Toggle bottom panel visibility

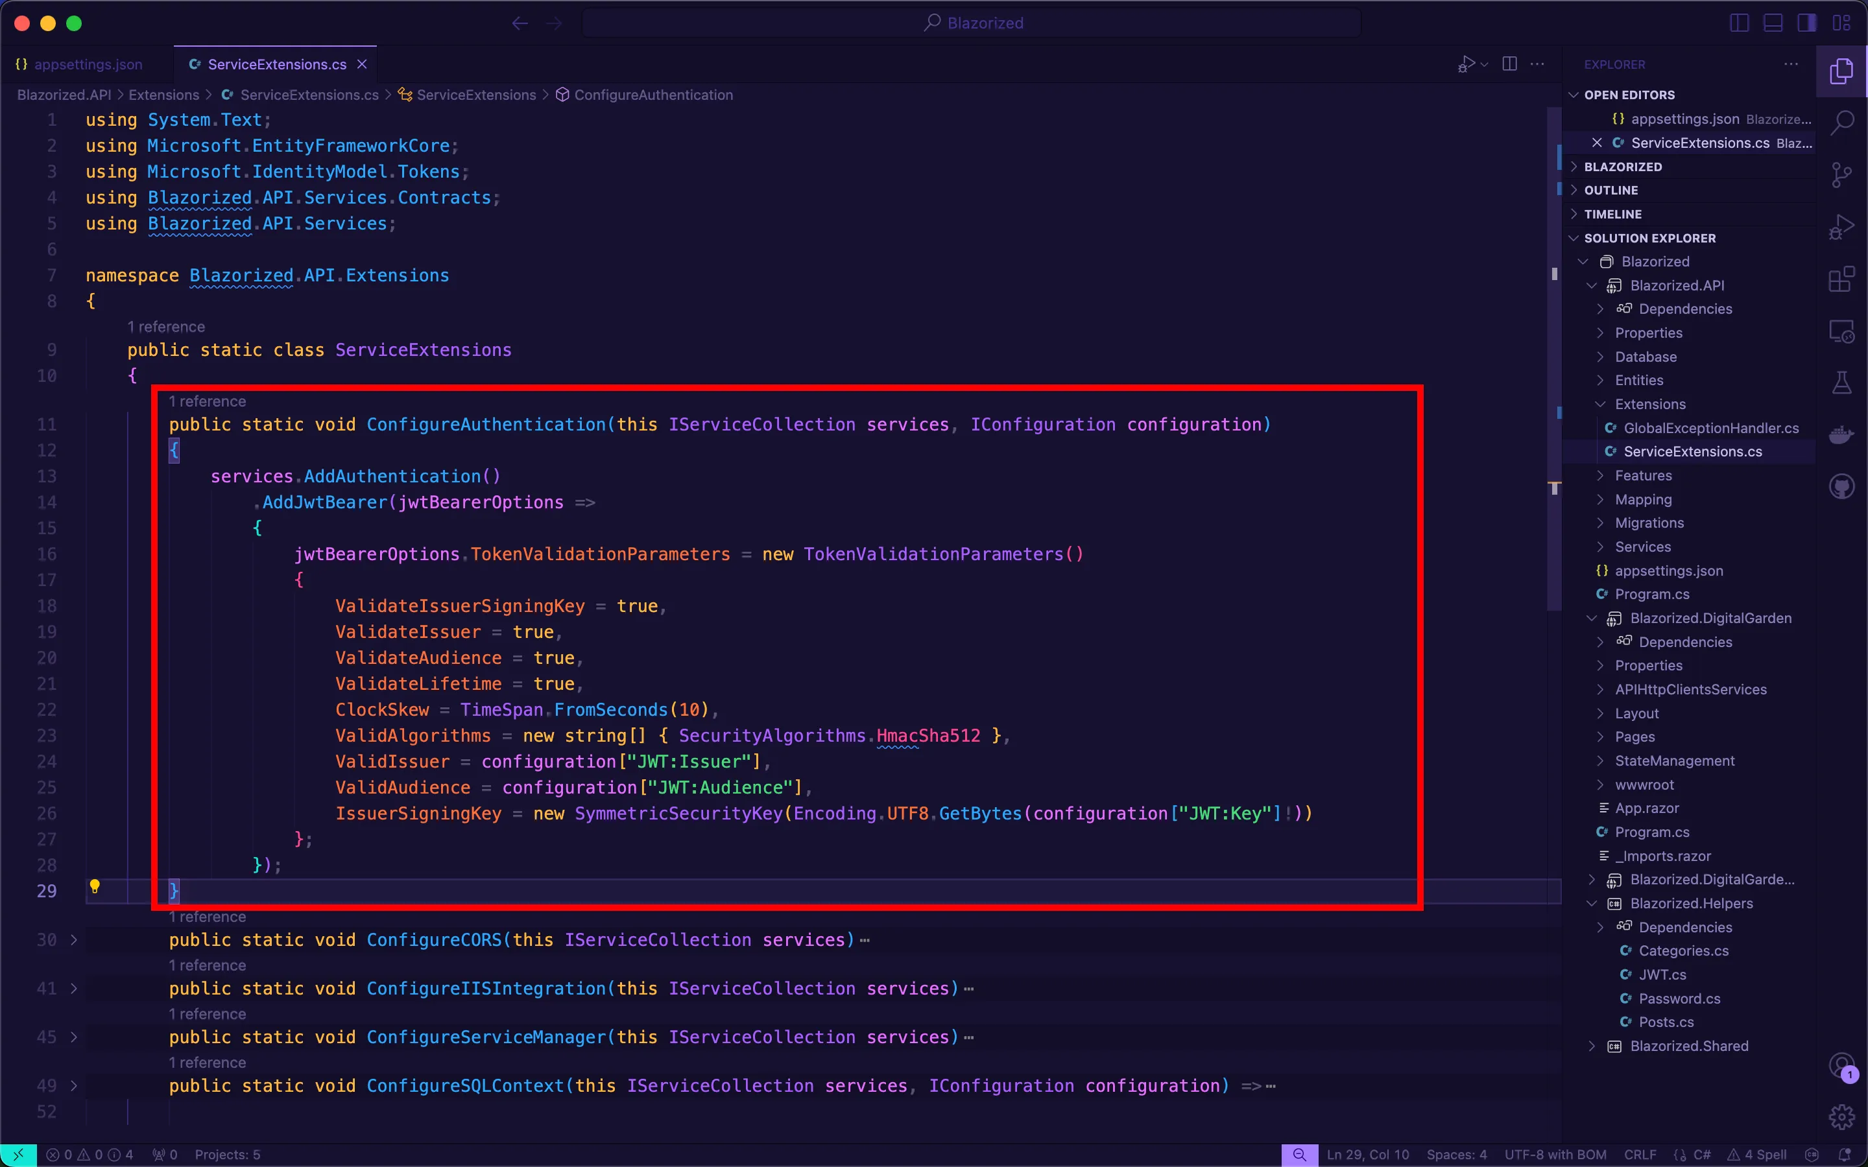(x=1773, y=23)
